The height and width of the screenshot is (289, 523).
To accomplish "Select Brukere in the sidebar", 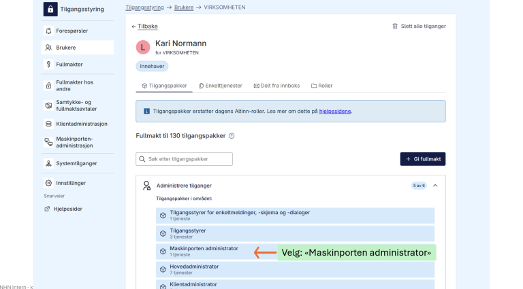I will (x=78, y=48).
